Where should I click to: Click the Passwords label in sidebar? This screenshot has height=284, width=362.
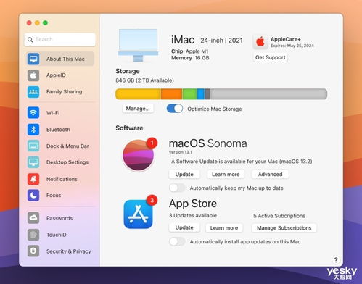click(x=59, y=218)
